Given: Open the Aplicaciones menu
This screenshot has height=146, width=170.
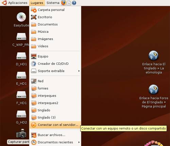Looking at the screenshot, I should coord(18,3).
